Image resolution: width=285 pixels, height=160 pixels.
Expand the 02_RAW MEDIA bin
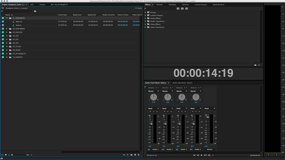[x=7, y=29]
